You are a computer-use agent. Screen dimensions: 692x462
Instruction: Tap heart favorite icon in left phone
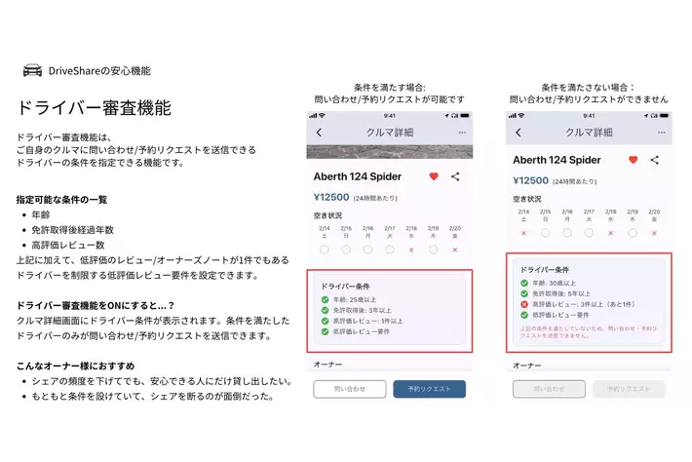click(434, 176)
